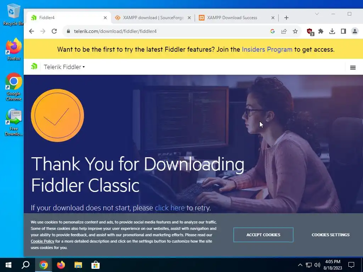
Task: Show Chrome downloads tray icon
Action: pyautogui.click(x=332, y=31)
